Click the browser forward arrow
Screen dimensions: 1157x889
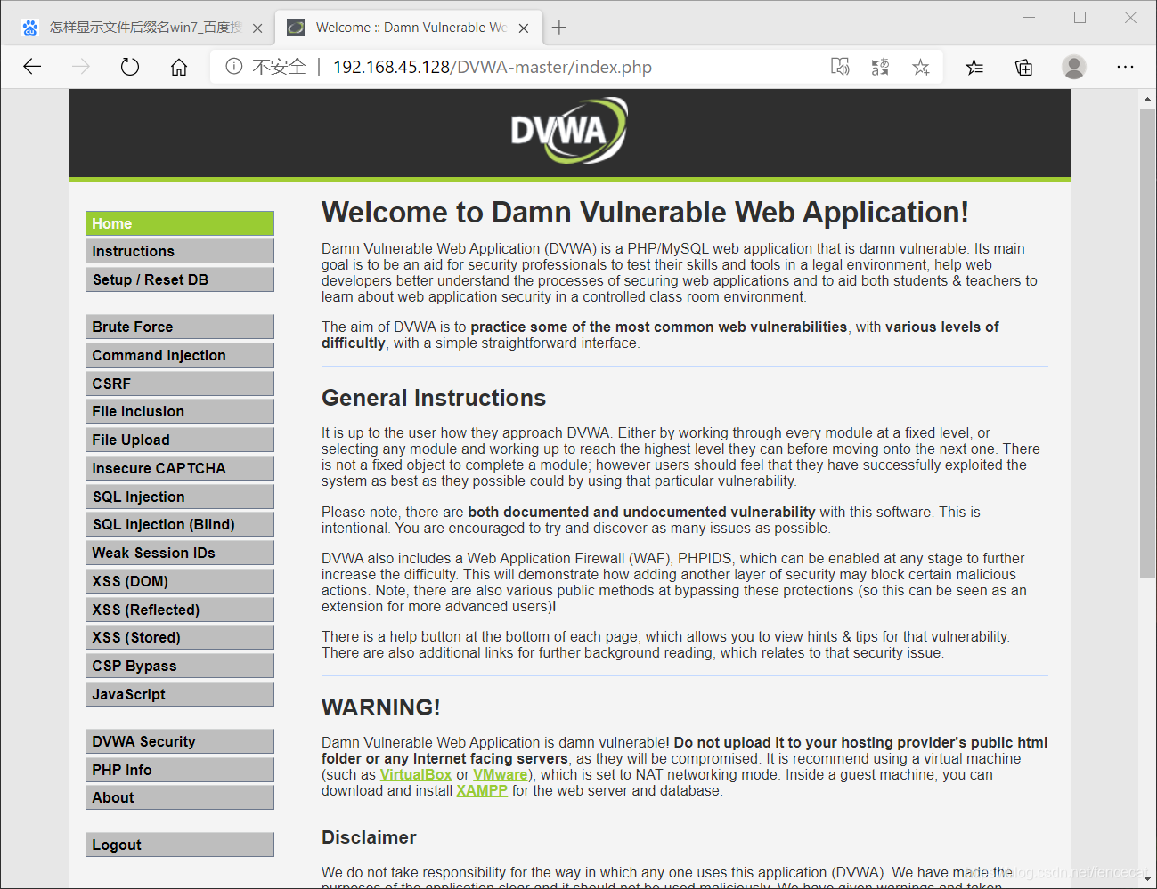(81, 67)
